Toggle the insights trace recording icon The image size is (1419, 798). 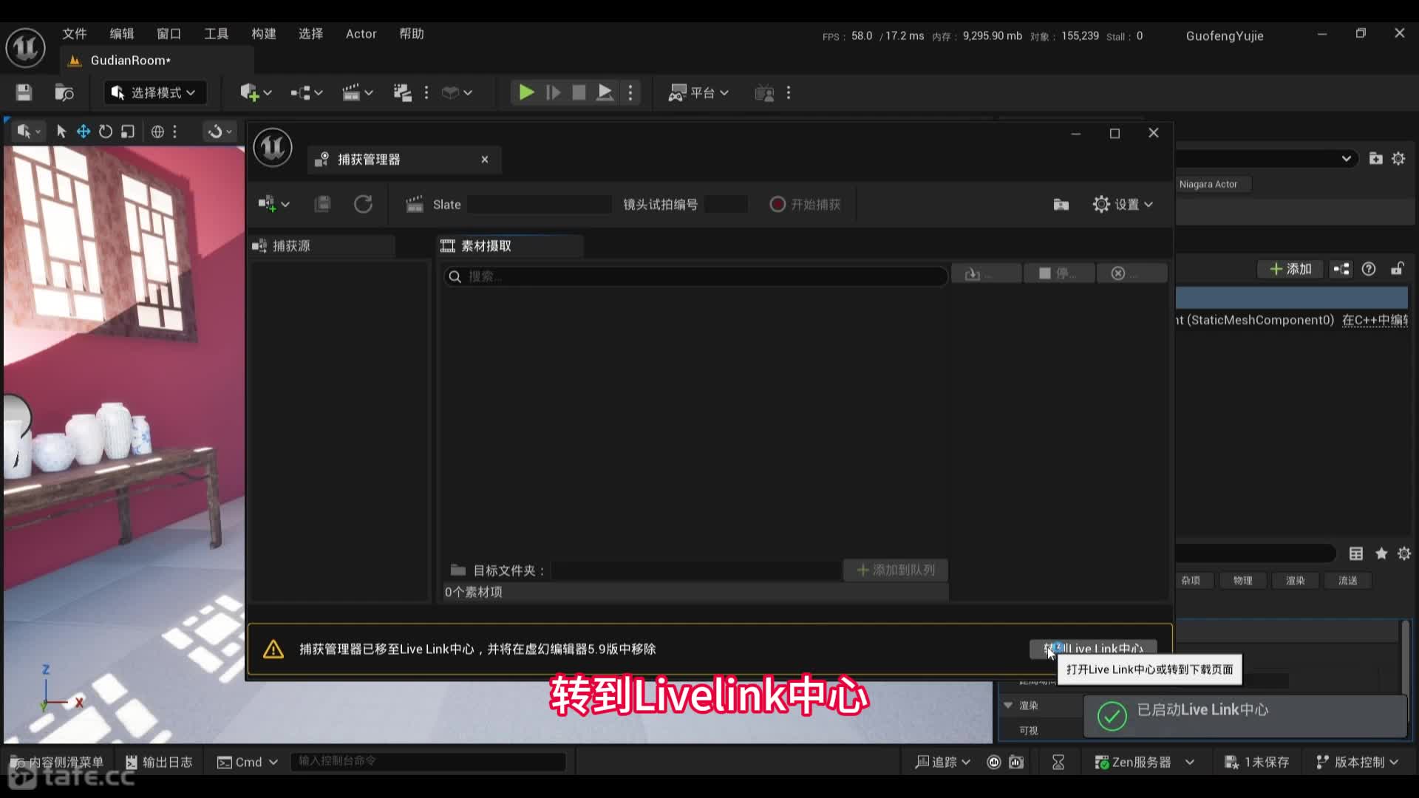(x=994, y=762)
